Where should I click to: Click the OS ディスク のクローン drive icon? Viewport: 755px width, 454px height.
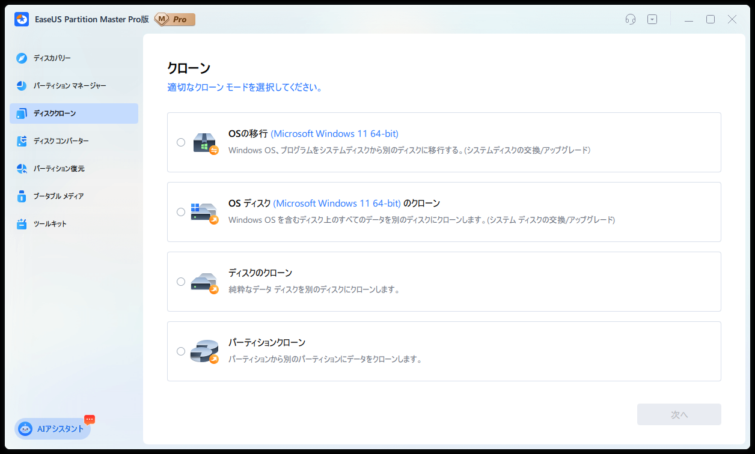205,213
